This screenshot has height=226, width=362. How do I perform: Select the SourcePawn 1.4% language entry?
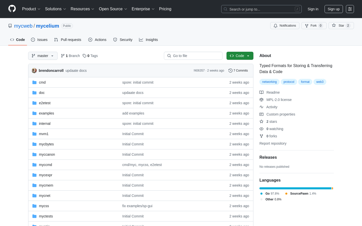click(x=301, y=194)
